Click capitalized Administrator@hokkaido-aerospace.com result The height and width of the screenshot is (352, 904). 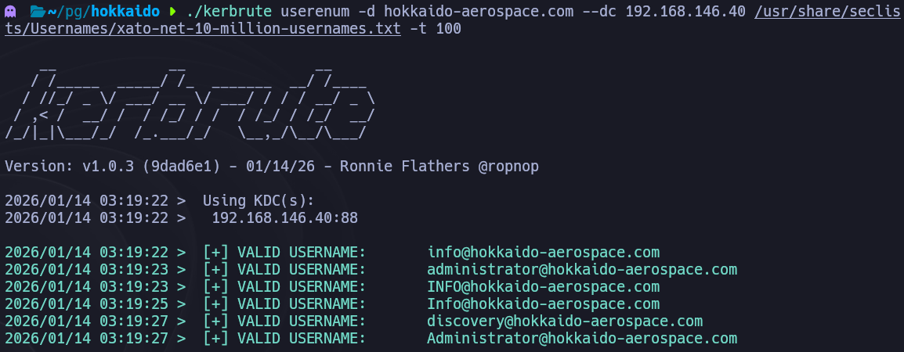(x=582, y=338)
